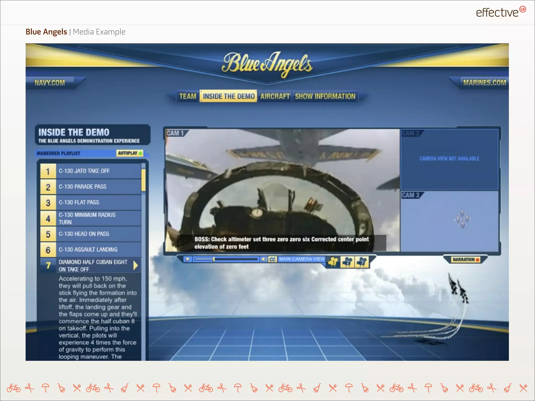
Task: Toggle the Narration switch
Action: (x=465, y=260)
